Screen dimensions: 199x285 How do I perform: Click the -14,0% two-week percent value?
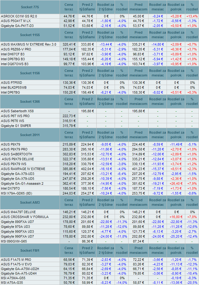[122, 283]
